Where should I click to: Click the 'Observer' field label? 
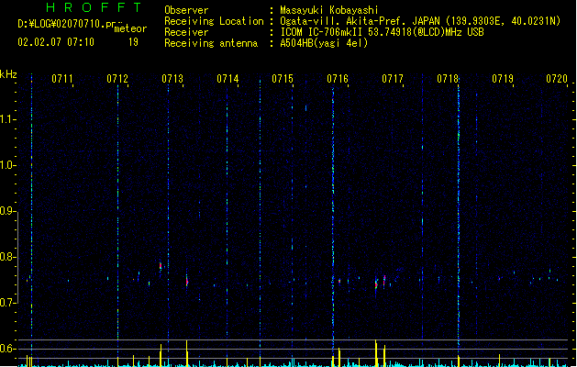186,10
